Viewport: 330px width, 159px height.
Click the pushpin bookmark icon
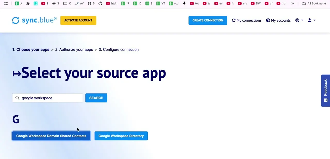pyautogui.click(x=184, y=4)
